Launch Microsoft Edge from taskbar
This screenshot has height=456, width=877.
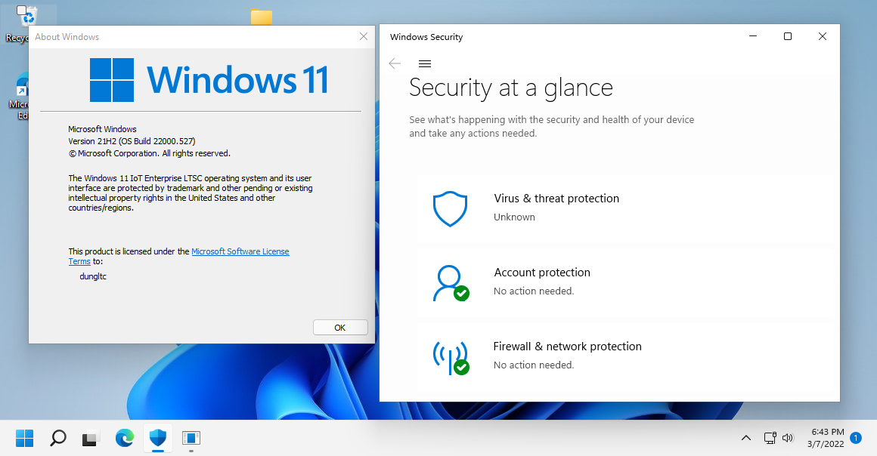(x=125, y=438)
